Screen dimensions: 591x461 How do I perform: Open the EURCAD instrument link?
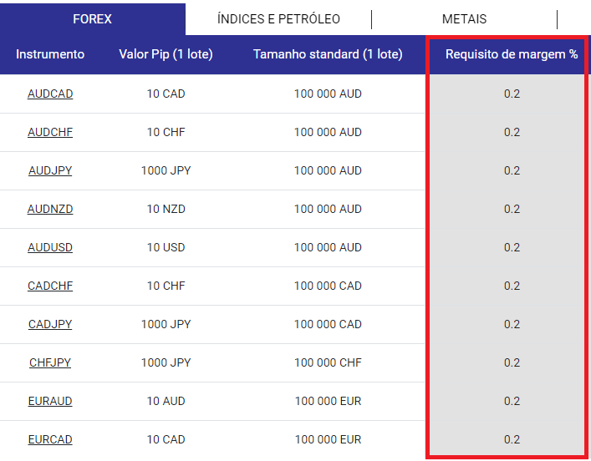click(50, 439)
